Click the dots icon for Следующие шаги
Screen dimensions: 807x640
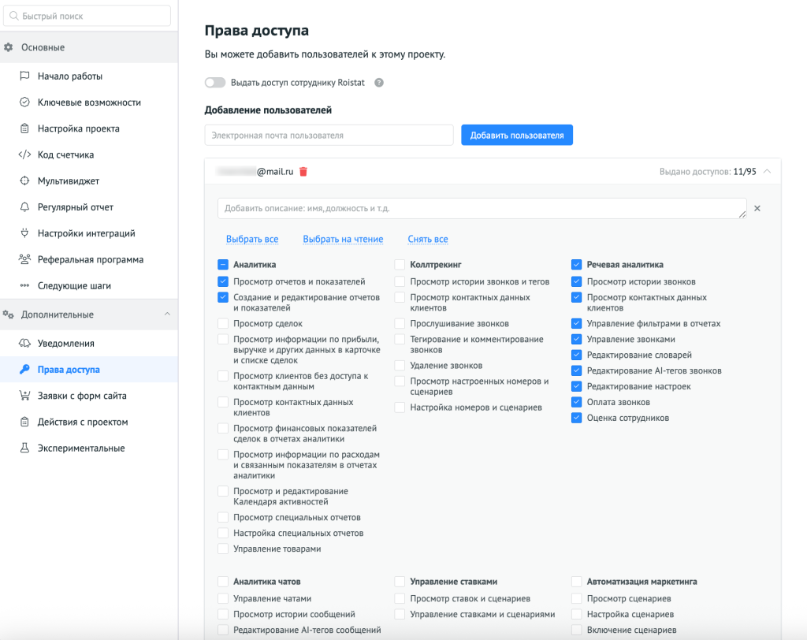(24, 286)
